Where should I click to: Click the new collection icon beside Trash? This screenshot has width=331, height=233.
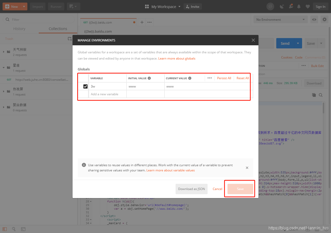[x=70, y=39]
